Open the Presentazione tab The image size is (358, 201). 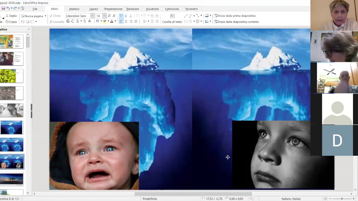[x=113, y=9]
